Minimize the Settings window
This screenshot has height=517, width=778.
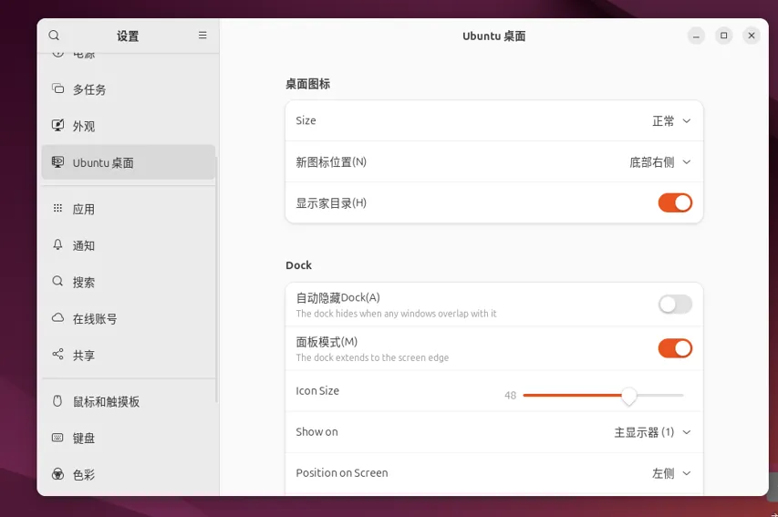click(696, 36)
